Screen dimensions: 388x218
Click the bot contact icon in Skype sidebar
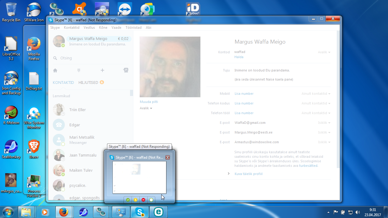point(126,70)
